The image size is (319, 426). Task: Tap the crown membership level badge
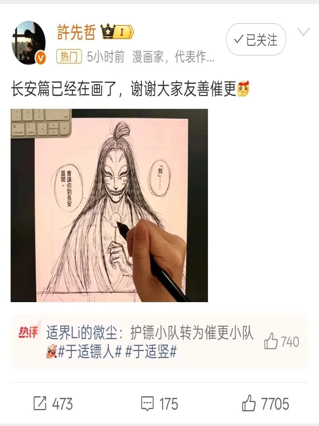(117, 32)
